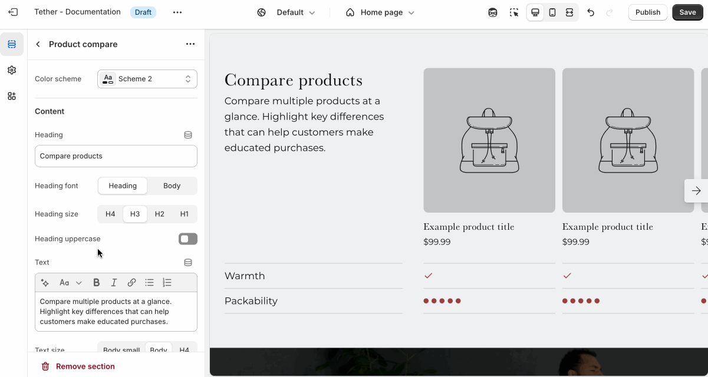Switch to mobile preview

(x=552, y=12)
